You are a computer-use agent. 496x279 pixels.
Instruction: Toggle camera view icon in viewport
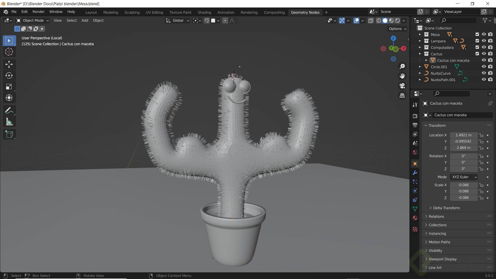402,86
